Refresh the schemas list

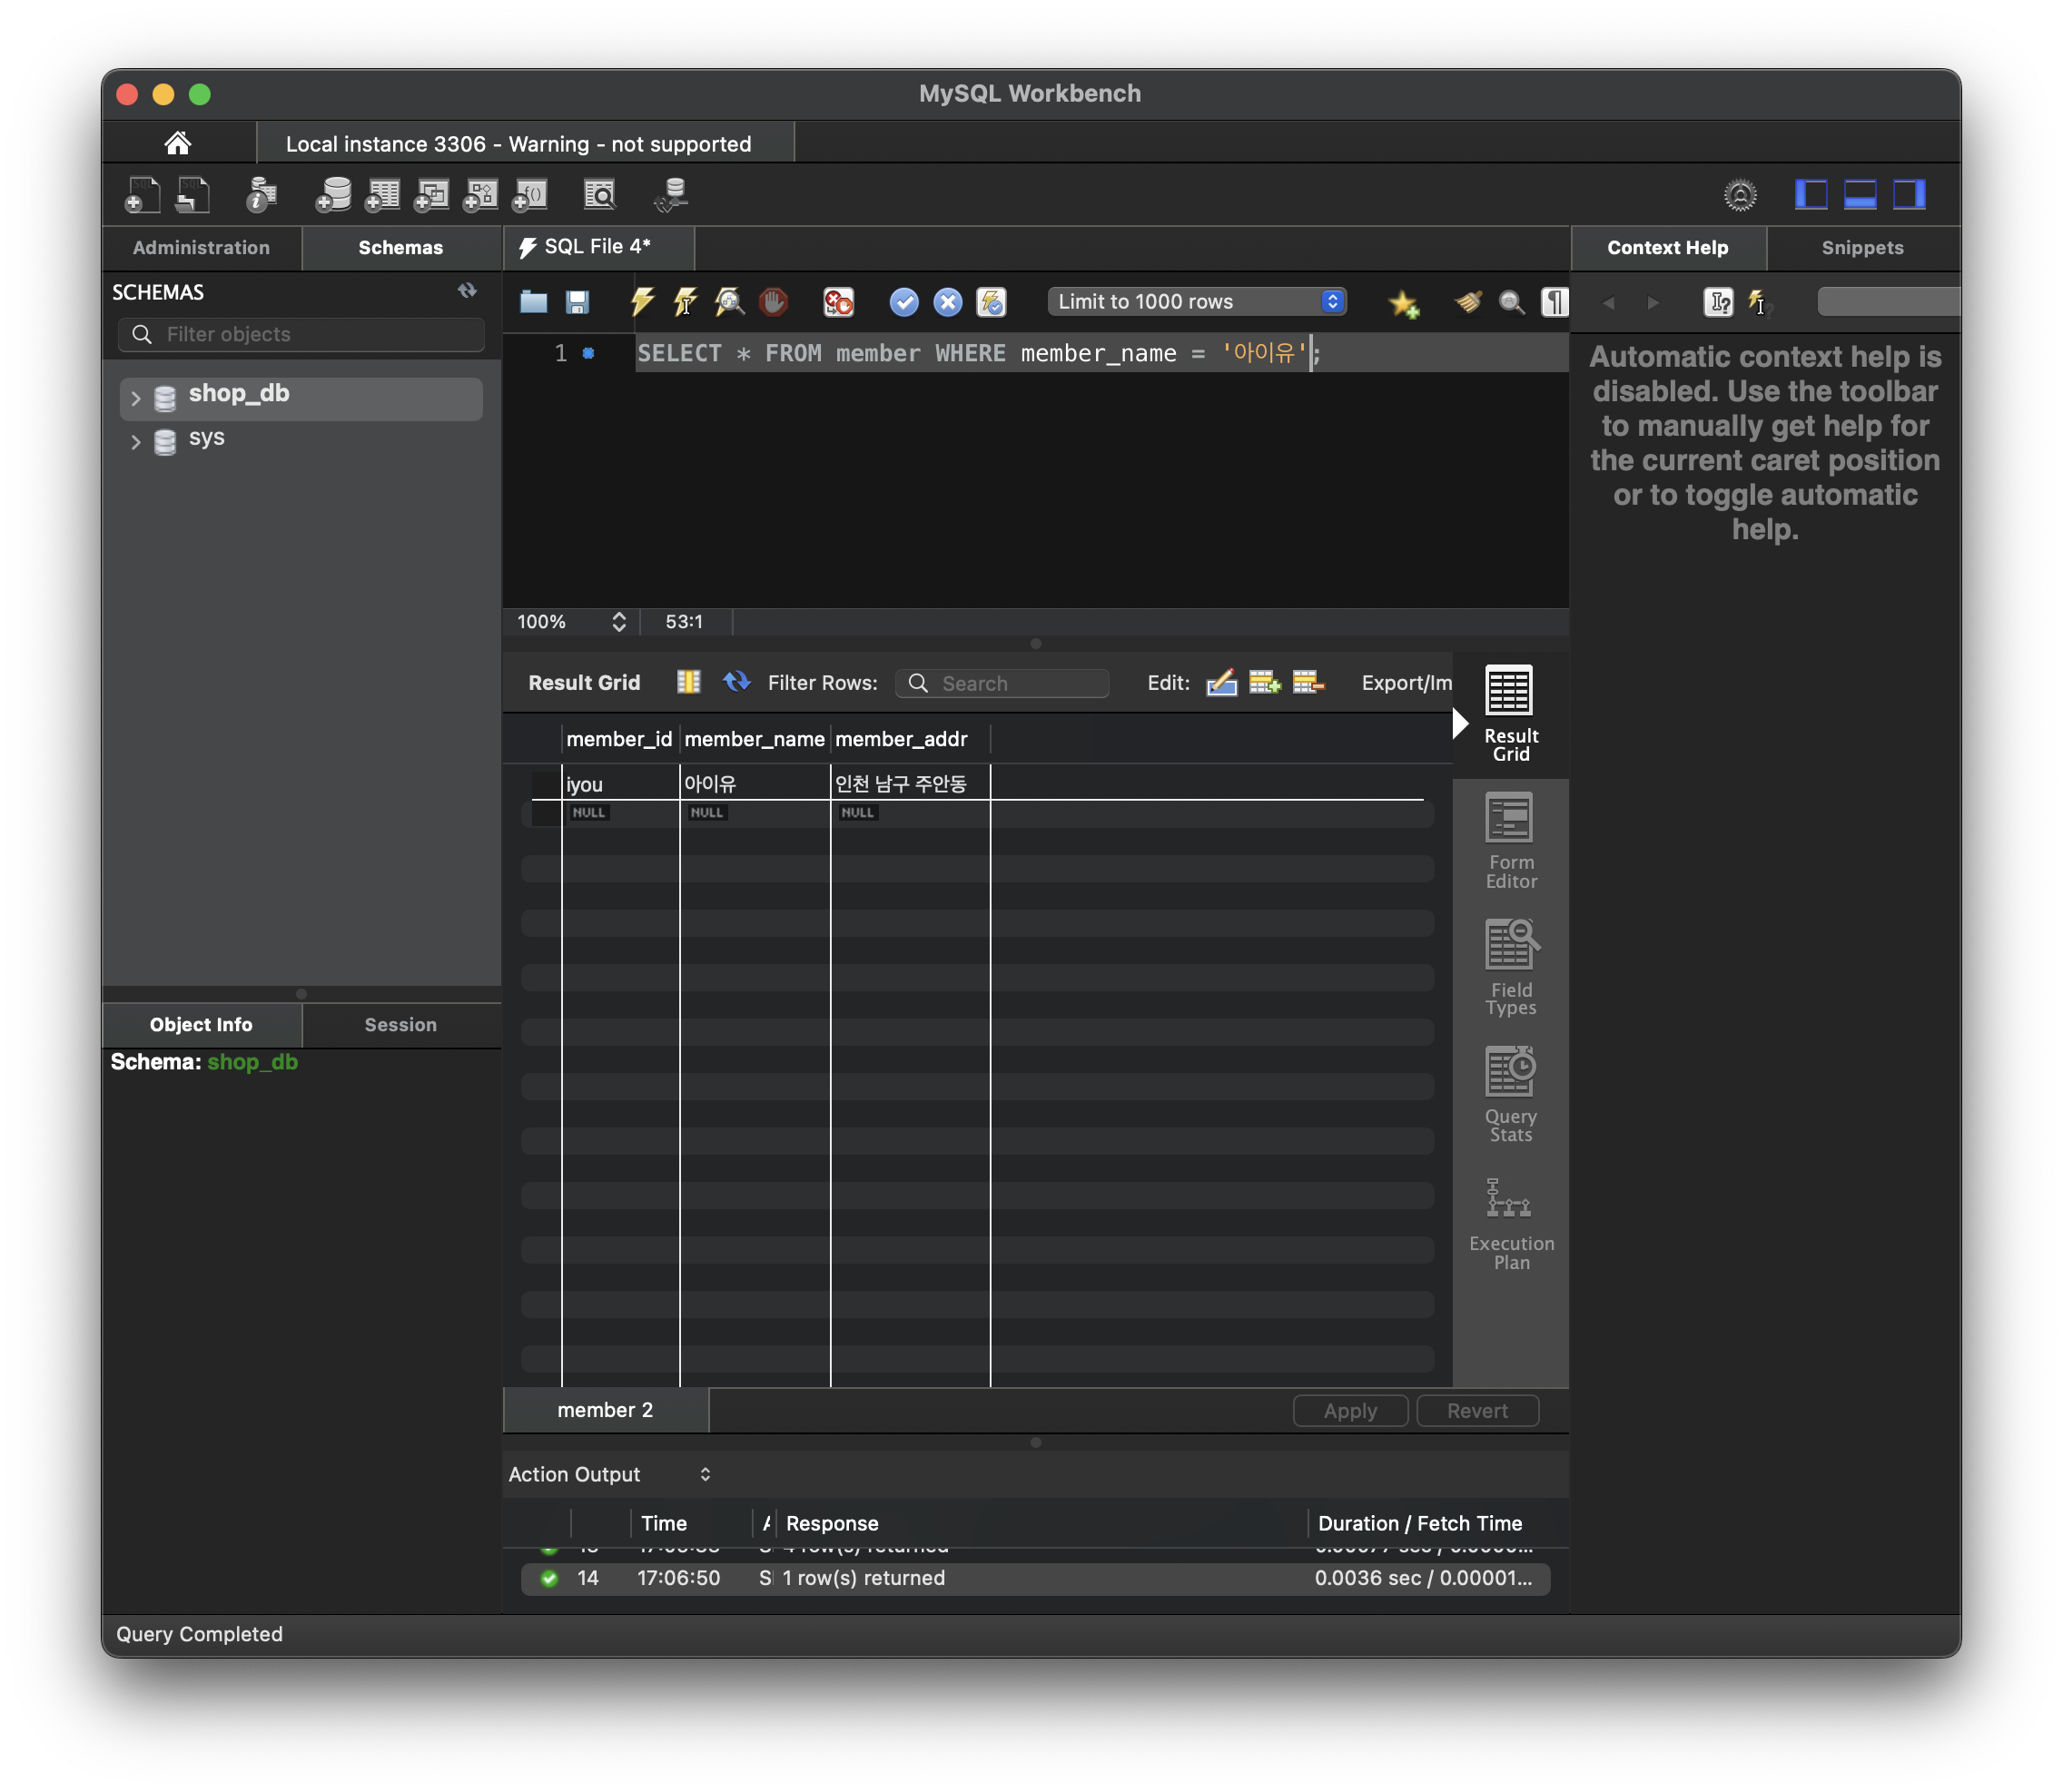pos(467,291)
